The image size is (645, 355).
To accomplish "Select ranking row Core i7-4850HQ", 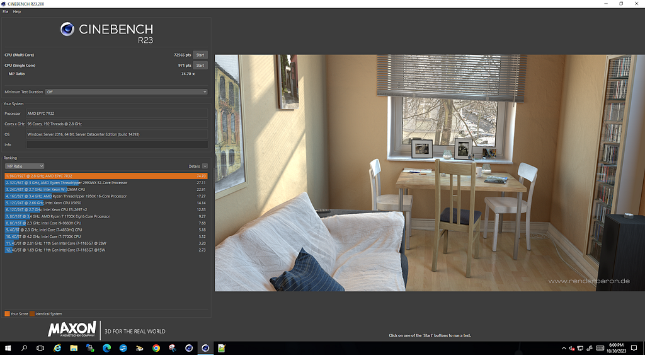I will click(106, 230).
